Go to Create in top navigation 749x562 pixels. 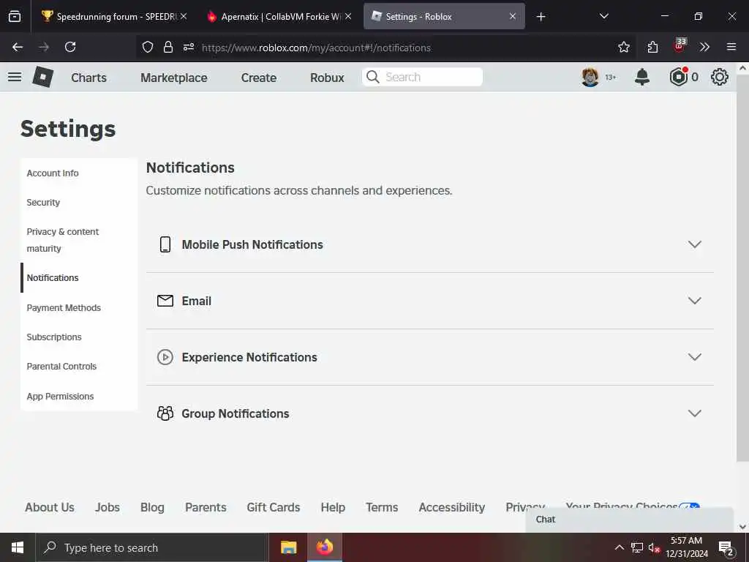258,78
